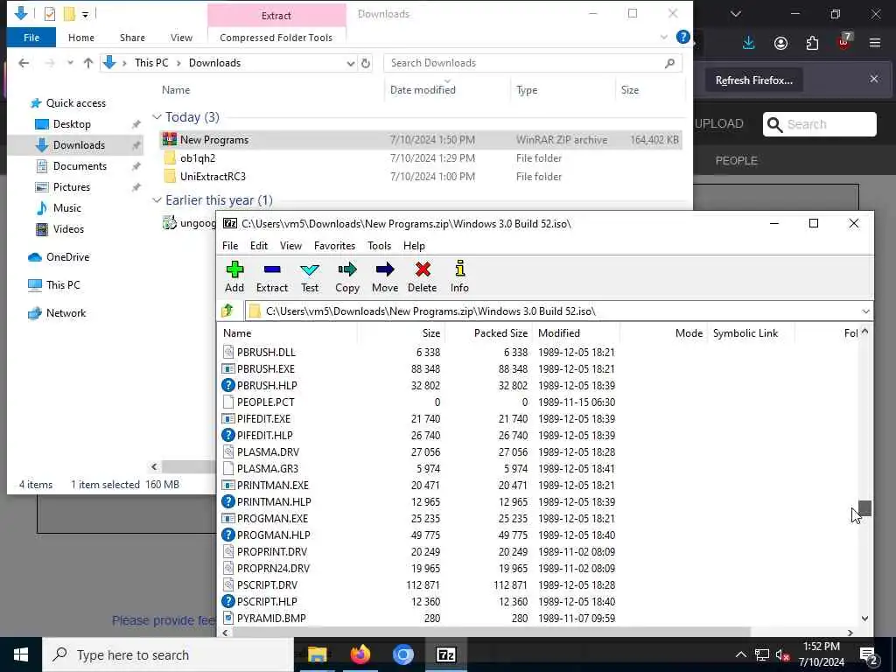Screen dimensions: 896x672
Task: Open the Chromium browser taskbar icon
Action: 402,654
